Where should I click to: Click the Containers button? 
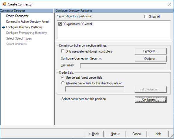[151, 99]
